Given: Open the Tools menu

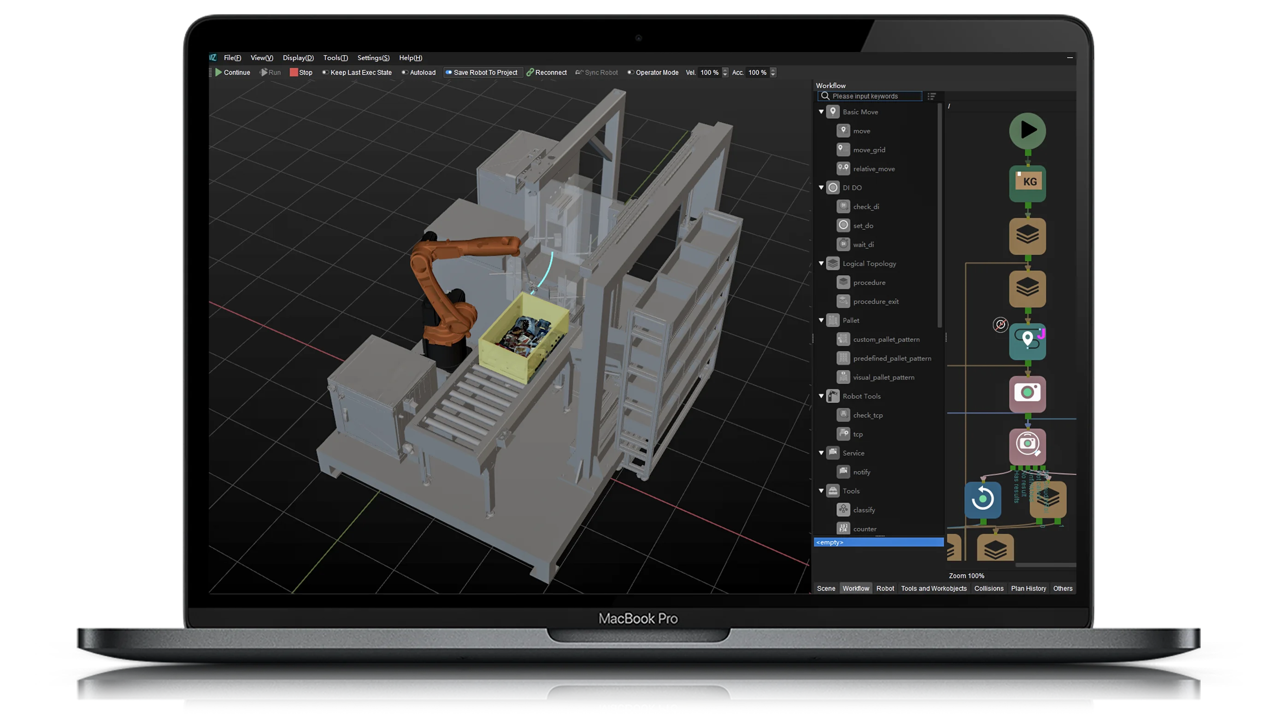Looking at the screenshot, I should (335, 58).
